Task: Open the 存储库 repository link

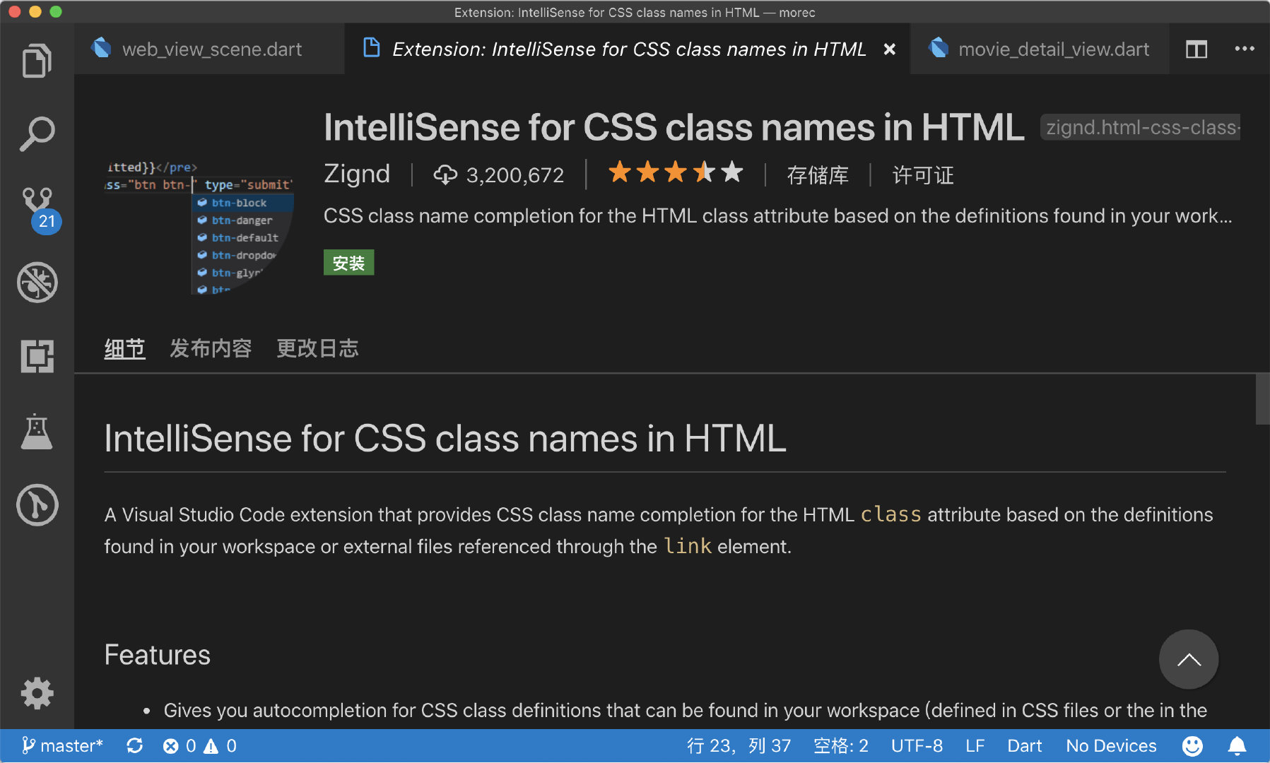Action: 818,175
